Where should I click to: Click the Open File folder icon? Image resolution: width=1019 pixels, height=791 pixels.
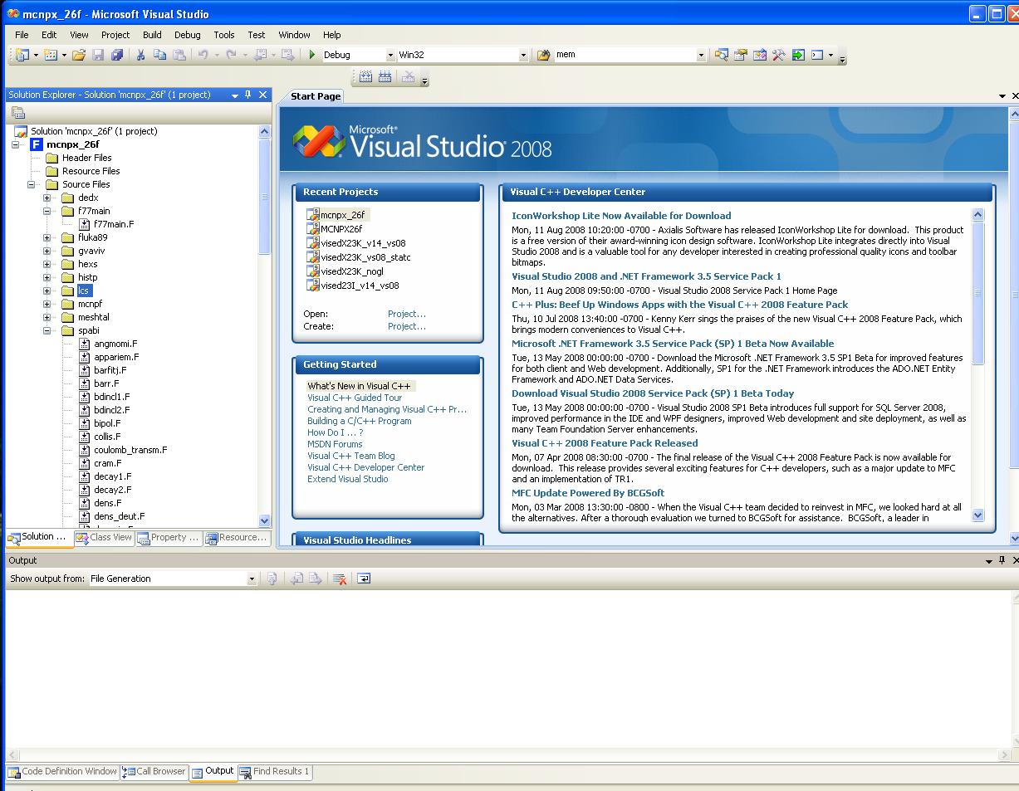click(x=79, y=55)
